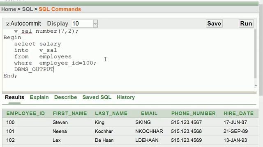Click the 'select salary' code line
Screen dimensions: 263x147
point(37,44)
